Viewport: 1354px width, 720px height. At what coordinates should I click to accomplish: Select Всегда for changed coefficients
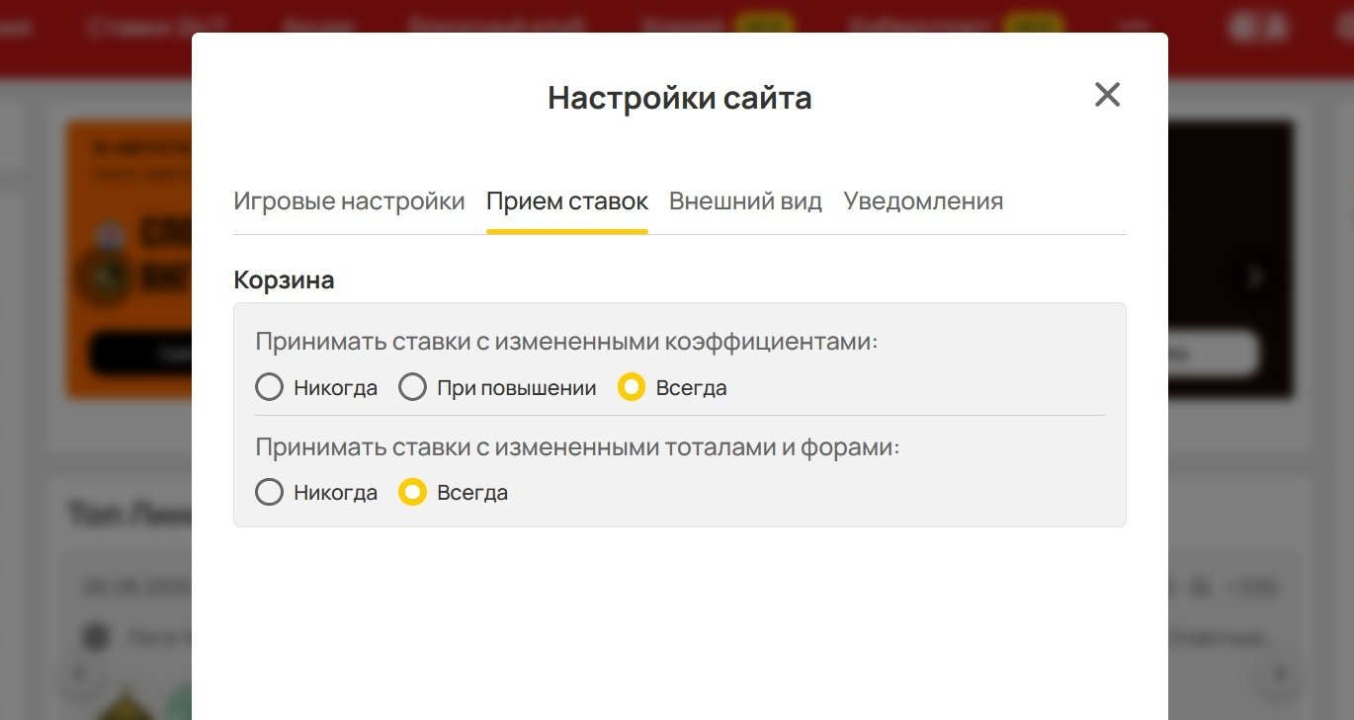632,387
